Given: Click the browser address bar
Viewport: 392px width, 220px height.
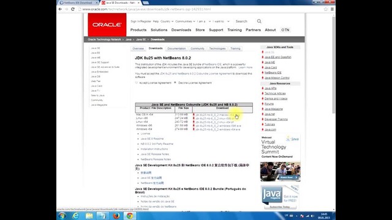Looking at the screenshot, I should 200,9.
